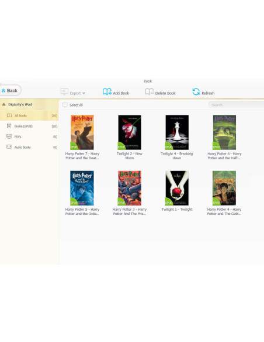264x342 pixels.
Task: Click the Books (EPUB) count (10)
Action: click(x=54, y=126)
